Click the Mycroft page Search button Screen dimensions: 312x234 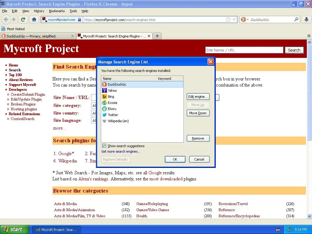click(x=294, y=50)
